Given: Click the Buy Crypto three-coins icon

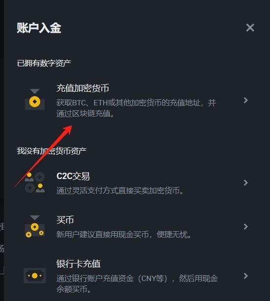Looking at the screenshot, I should tap(35, 226).
